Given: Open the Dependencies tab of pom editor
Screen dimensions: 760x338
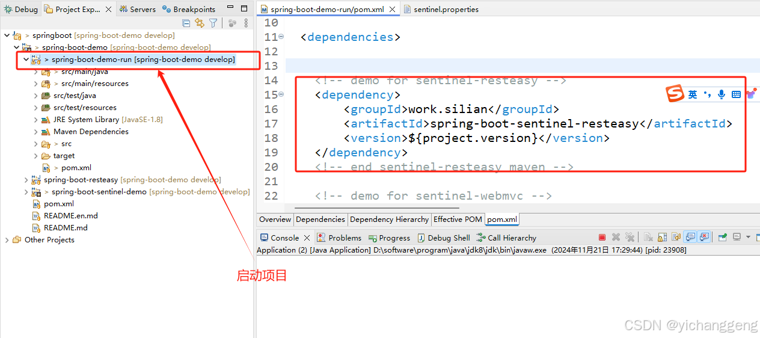Looking at the screenshot, I should coord(320,220).
